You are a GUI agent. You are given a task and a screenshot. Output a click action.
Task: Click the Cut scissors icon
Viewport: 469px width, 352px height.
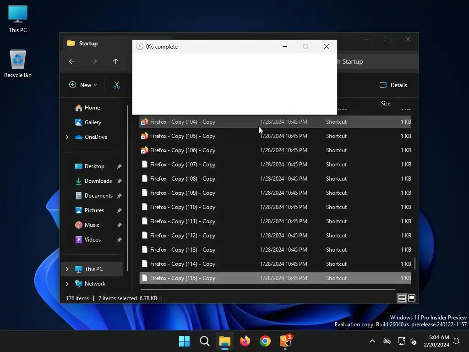click(117, 85)
